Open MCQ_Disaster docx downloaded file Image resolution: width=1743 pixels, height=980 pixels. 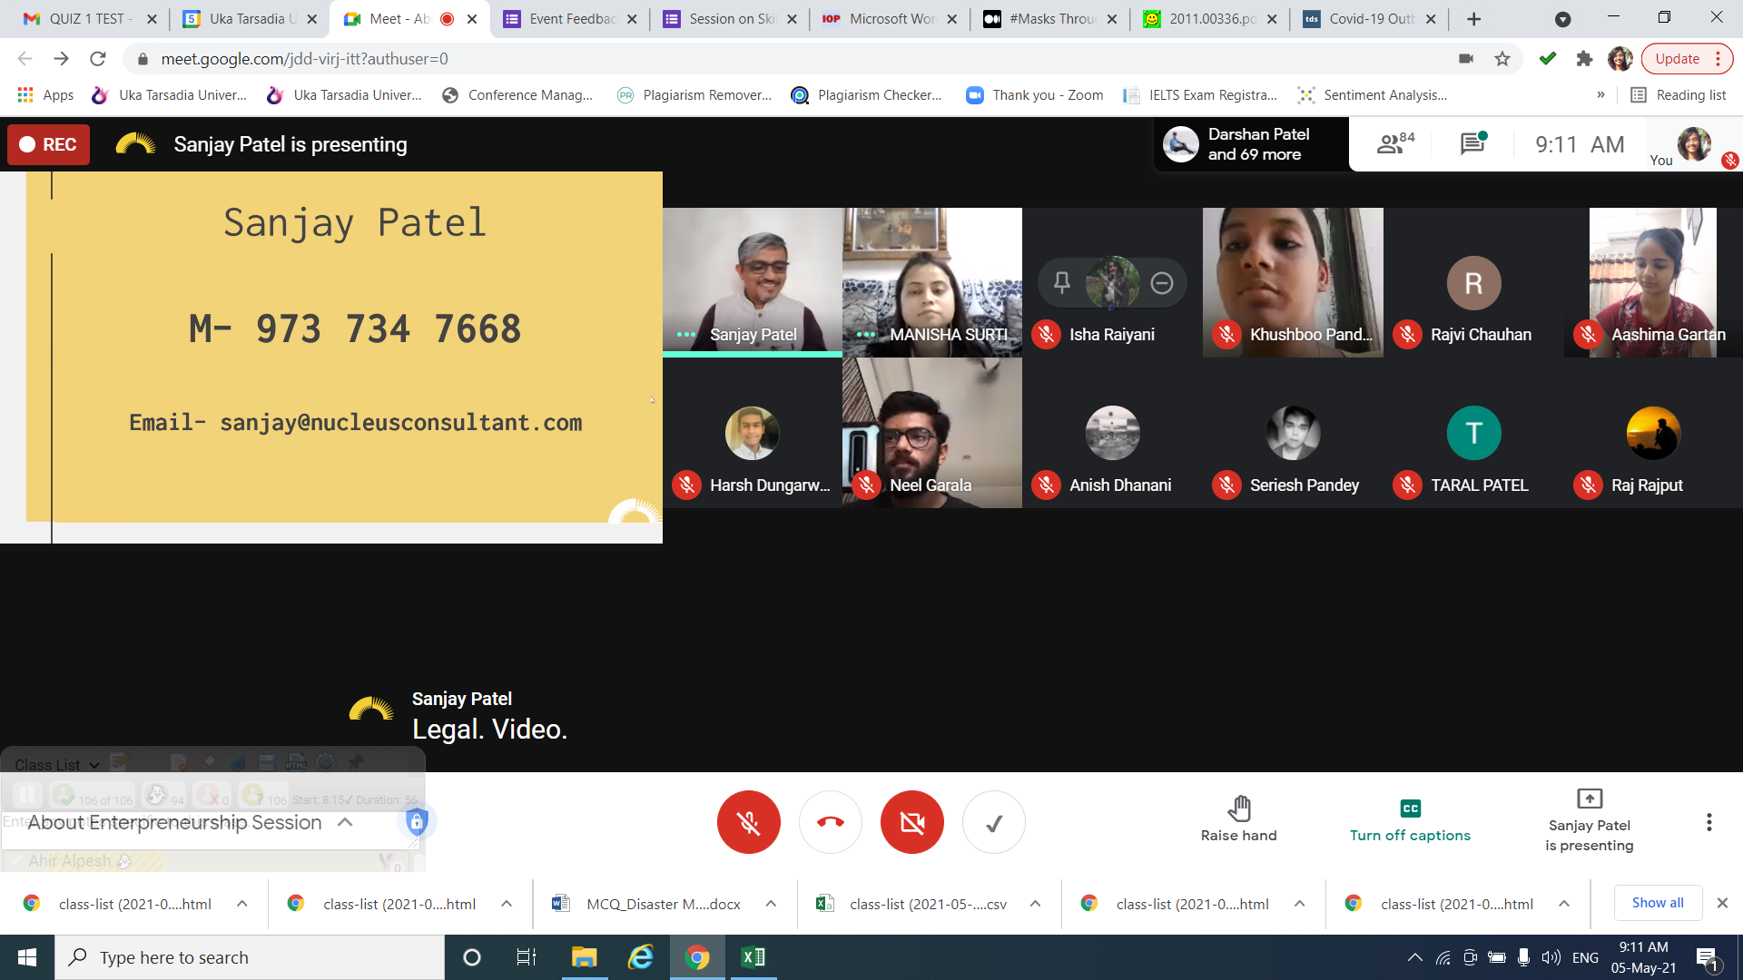[647, 904]
